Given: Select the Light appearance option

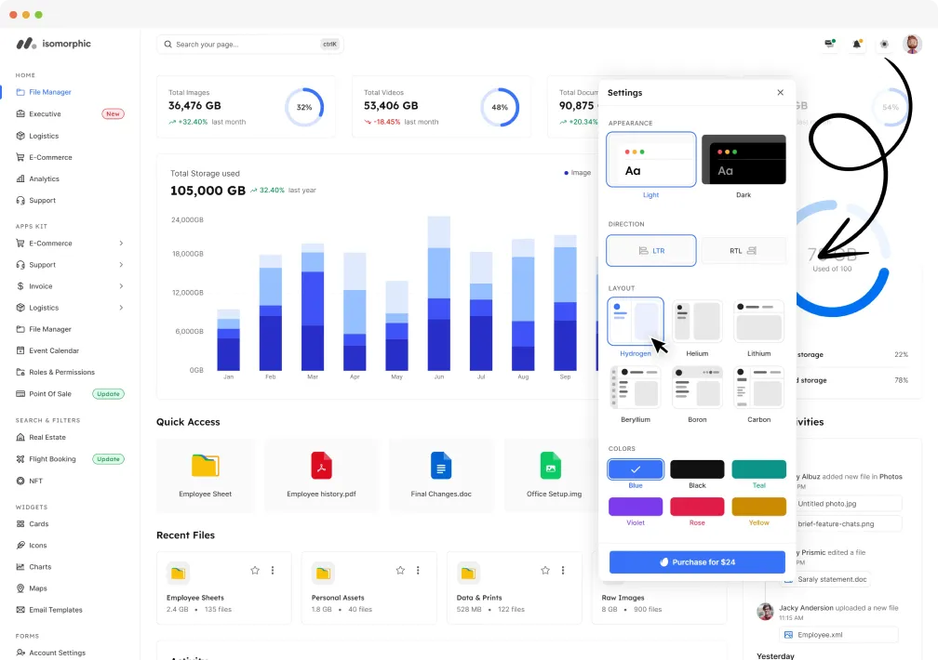Looking at the screenshot, I should [650, 160].
